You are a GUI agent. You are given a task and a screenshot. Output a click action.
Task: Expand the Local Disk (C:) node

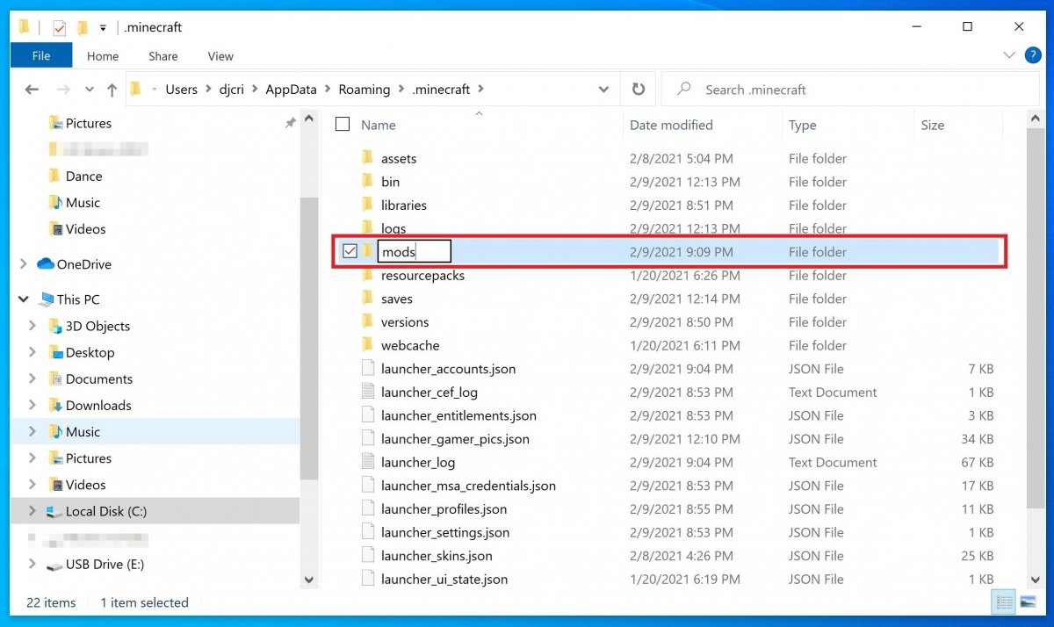pos(32,511)
